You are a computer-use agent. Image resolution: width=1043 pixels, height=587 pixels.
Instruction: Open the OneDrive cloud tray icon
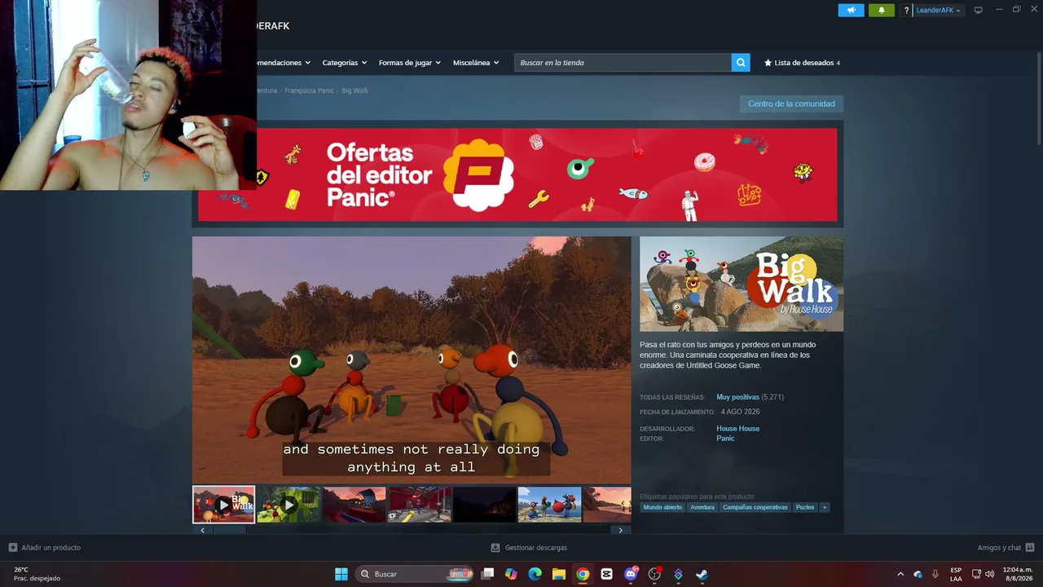pyautogui.click(x=918, y=574)
